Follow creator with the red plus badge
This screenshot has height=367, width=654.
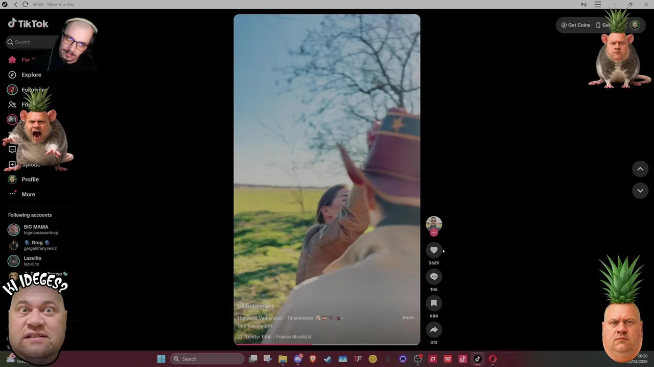pyautogui.click(x=434, y=232)
